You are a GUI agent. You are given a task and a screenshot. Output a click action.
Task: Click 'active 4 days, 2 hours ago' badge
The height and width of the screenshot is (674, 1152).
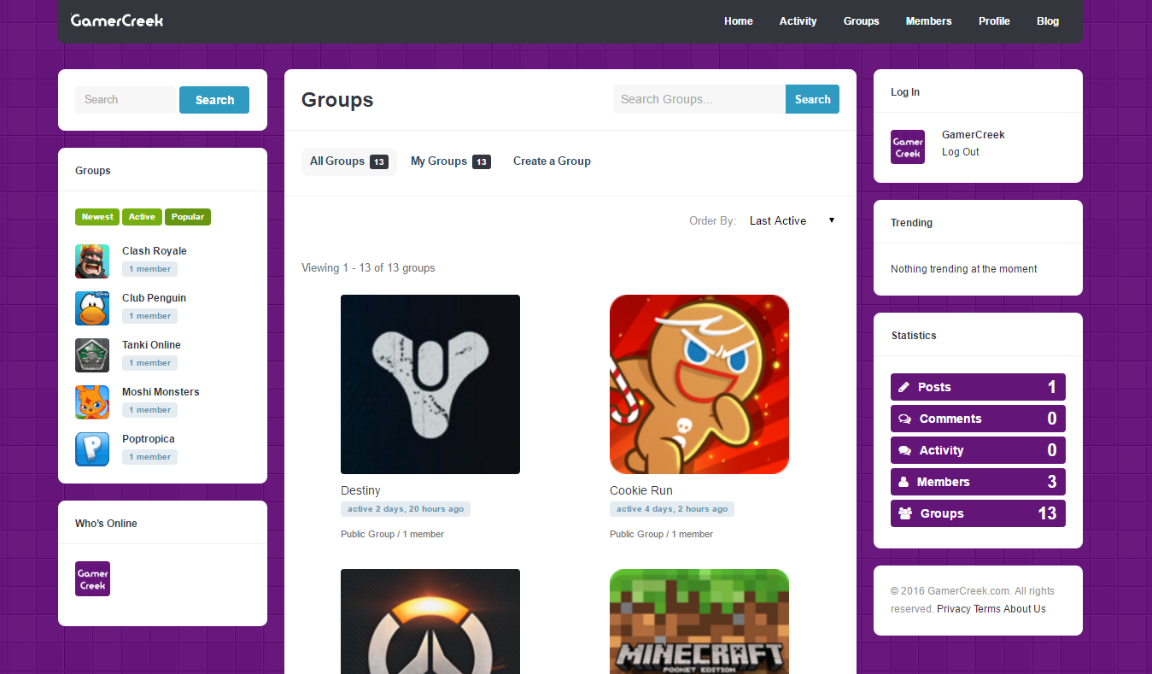coord(672,509)
